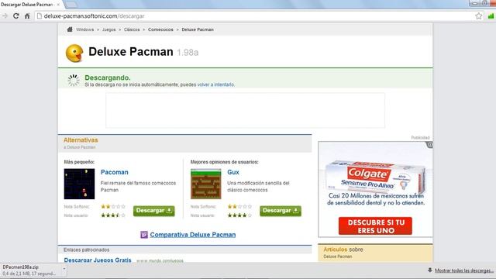Download Pacoman with its Descargar button
Screen dimensions: 496x279
coord(153,211)
